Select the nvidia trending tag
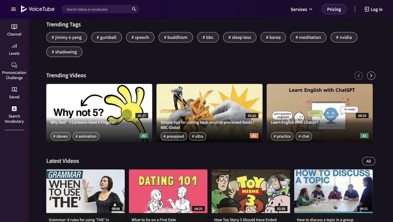Screen dimensions: 393x222 tap(343, 37)
